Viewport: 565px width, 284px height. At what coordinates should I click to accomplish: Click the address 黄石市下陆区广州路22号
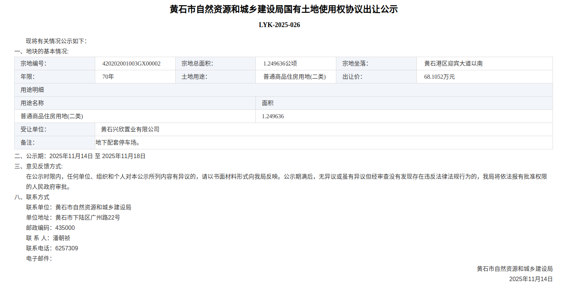(x=87, y=218)
